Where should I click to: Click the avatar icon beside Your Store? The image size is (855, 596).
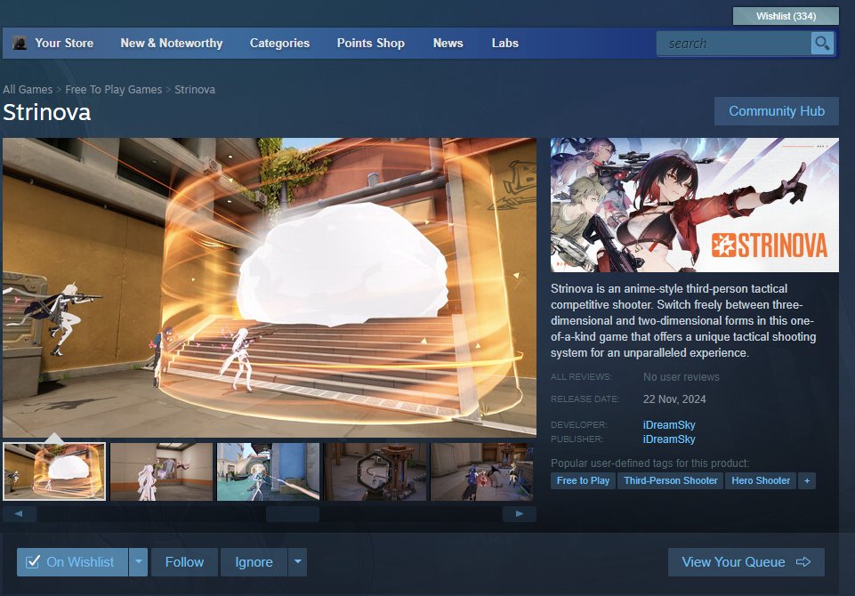coord(20,43)
